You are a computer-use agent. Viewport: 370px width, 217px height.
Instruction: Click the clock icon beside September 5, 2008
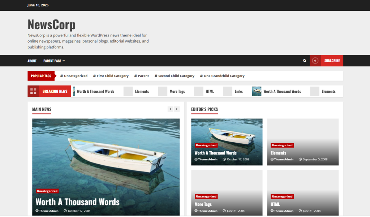pos(300,159)
